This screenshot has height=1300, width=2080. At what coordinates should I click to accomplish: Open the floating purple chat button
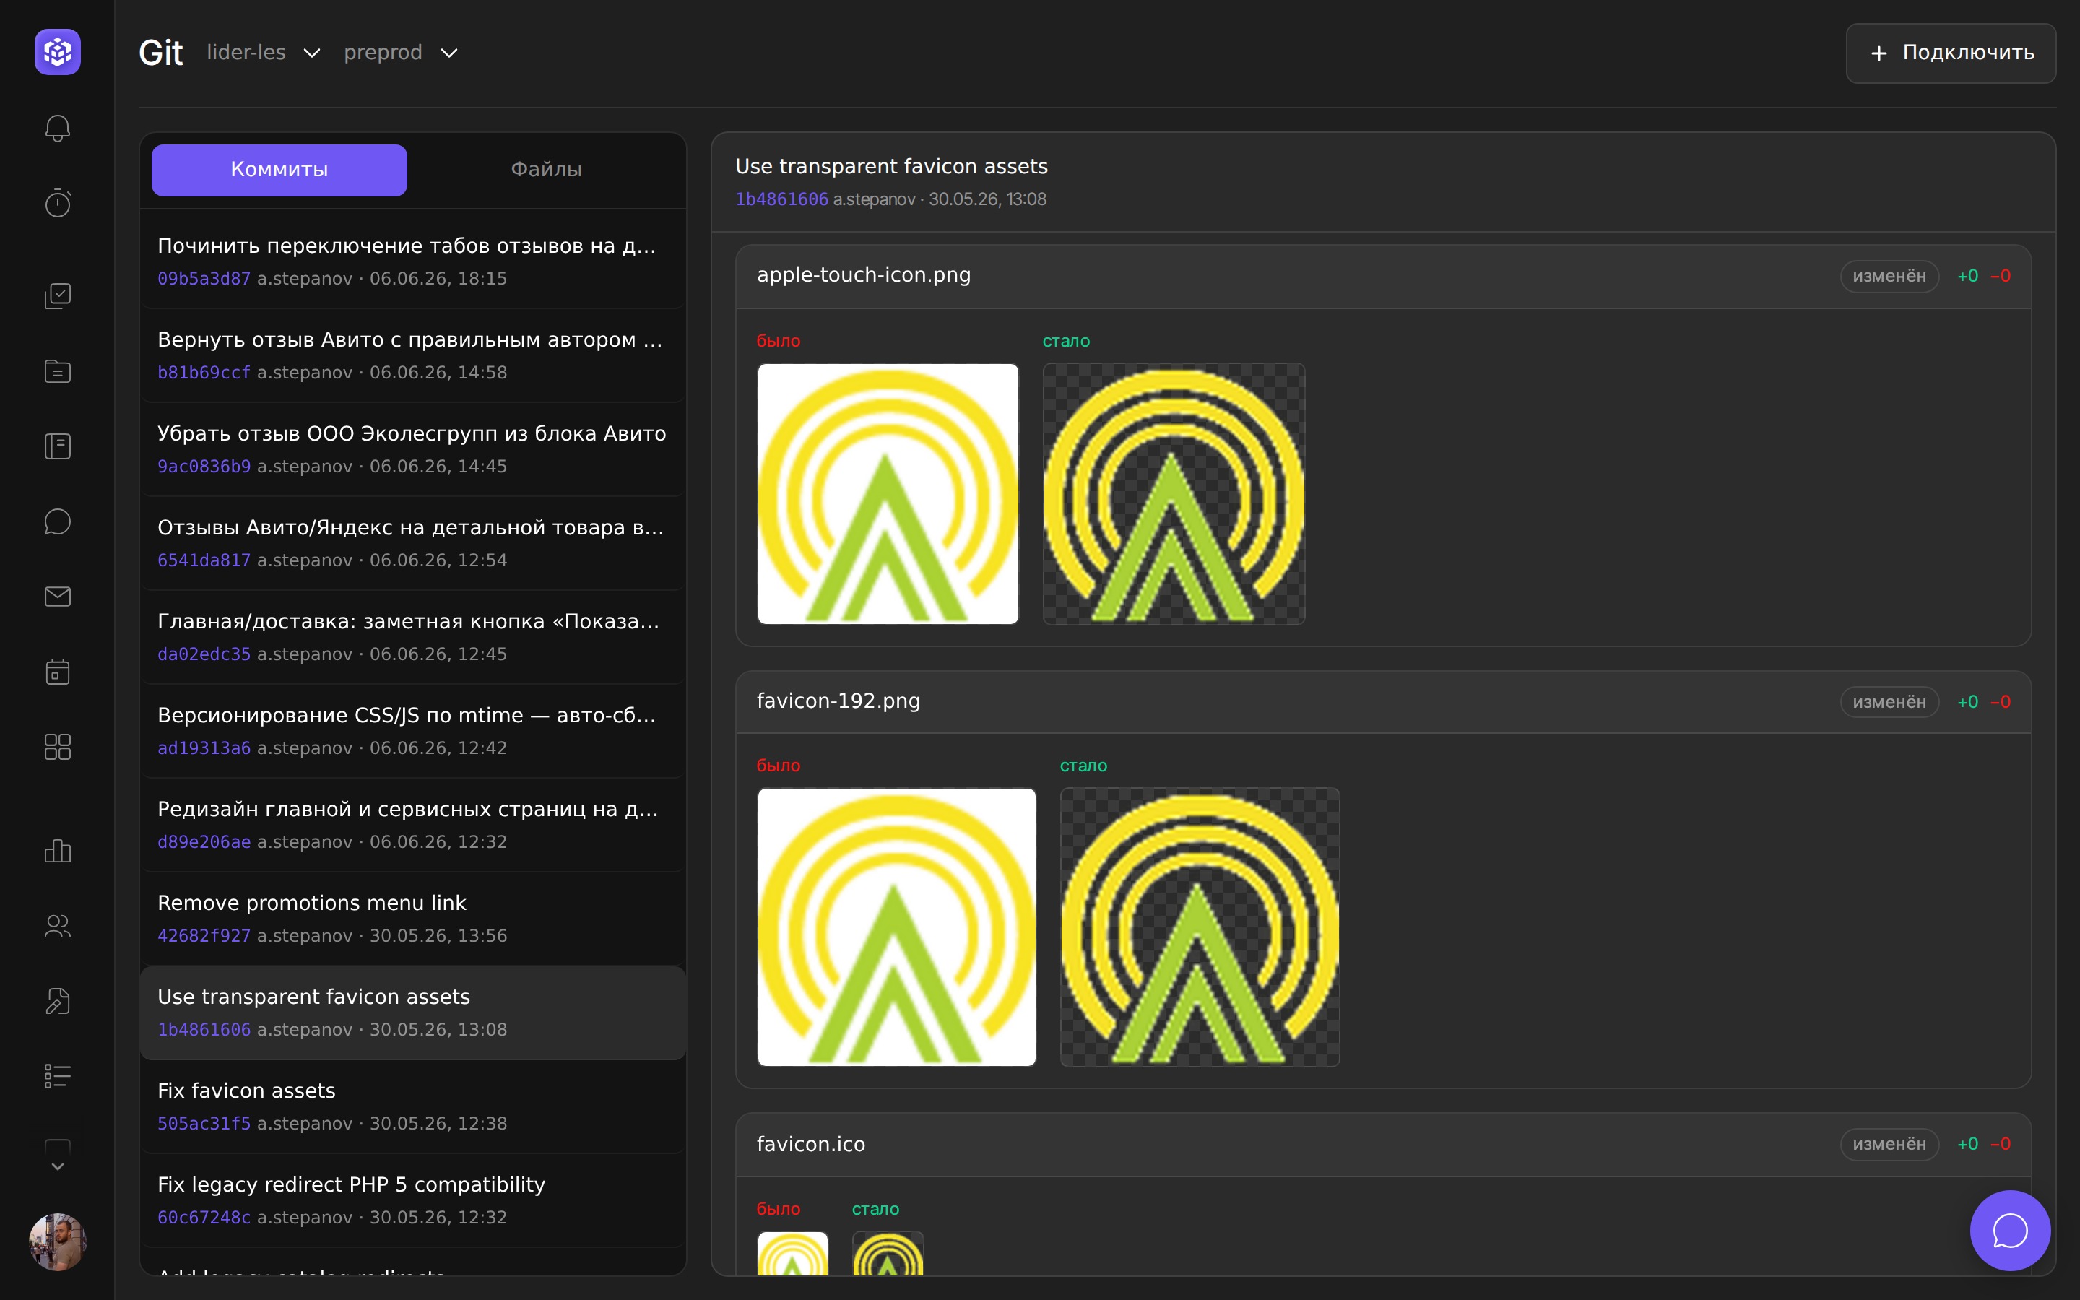click(x=2009, y=1231)
